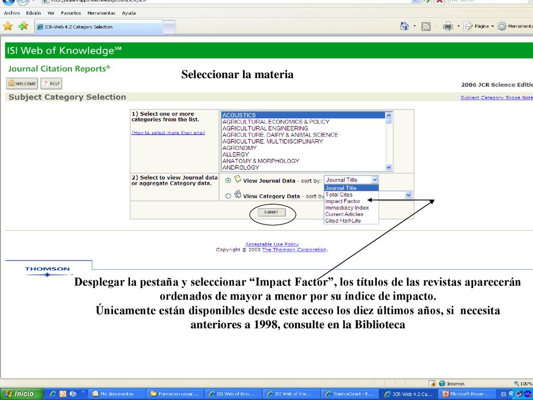Screen dimensions: 533x400
Task: Open the Archivo menu
Action: [12, 13]
